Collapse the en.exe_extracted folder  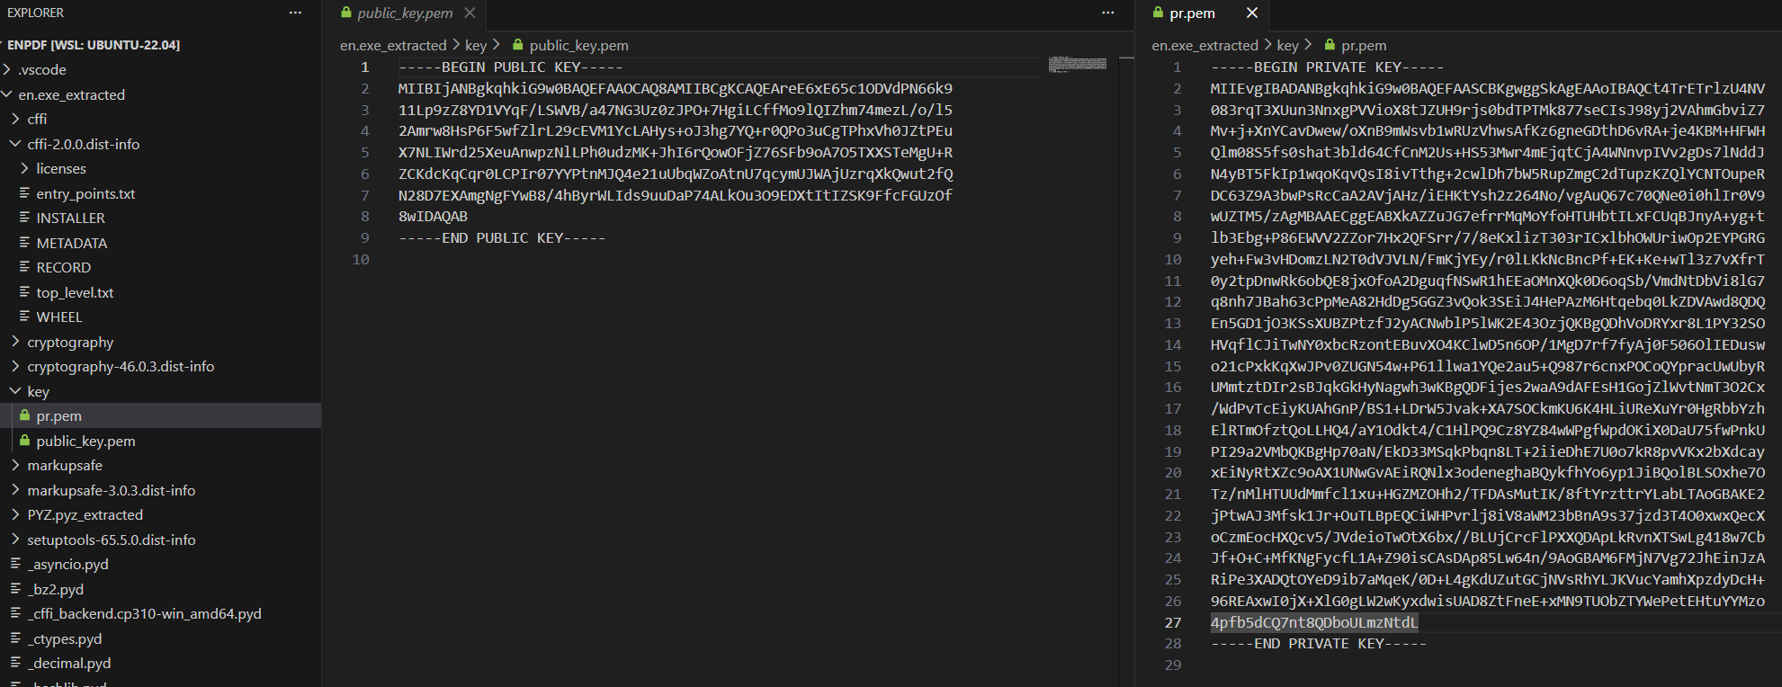(x=7, y=94)
